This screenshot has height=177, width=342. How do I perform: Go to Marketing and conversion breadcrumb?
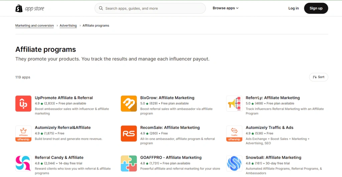[34, 26]
